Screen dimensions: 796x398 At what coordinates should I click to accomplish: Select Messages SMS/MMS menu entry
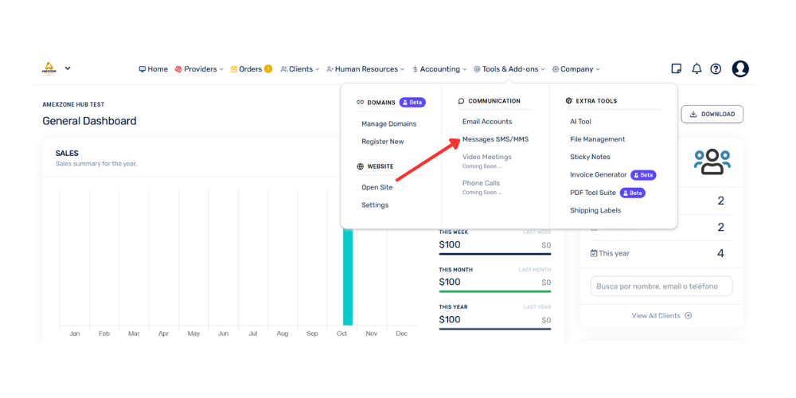[x=495, y=139]
